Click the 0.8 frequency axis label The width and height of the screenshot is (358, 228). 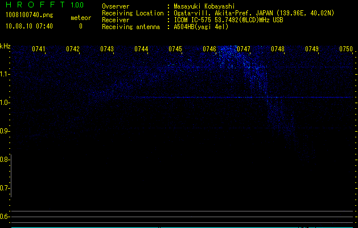tap(4, 160)
